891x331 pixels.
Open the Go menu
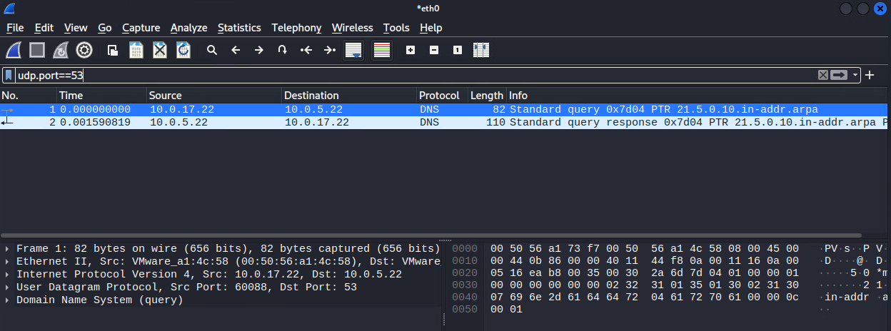pos(105,28)
